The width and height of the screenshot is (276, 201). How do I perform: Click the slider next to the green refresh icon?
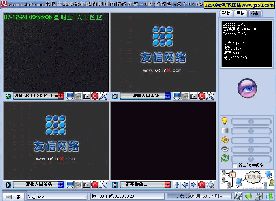pyautogui.click(x=251, y=159)
